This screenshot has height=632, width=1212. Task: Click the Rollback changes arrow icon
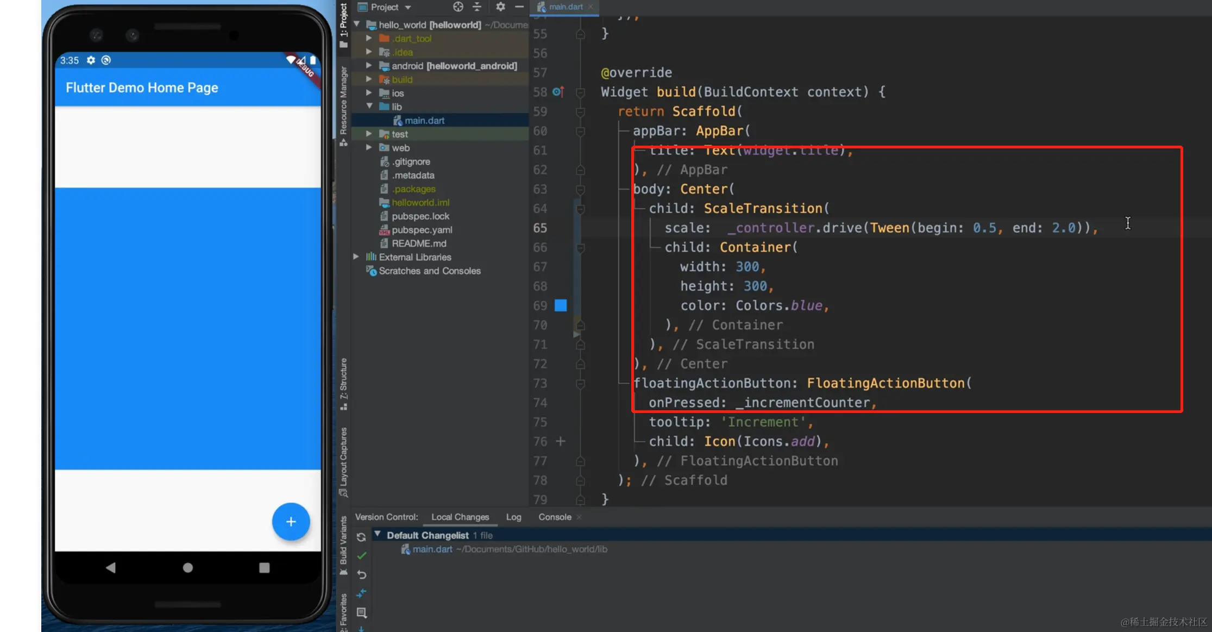(x=361, y=574)
